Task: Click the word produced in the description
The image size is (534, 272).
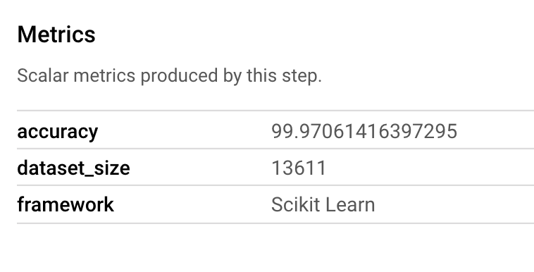Action: click(x=179, y=77)
